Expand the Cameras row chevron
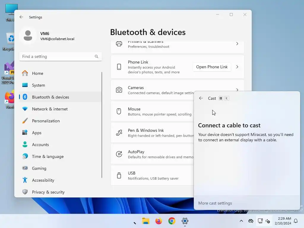 coord(237,90)
